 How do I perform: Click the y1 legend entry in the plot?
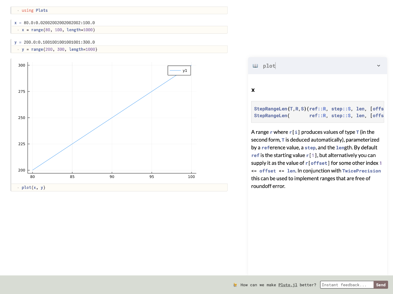click(x=179, y=70)
